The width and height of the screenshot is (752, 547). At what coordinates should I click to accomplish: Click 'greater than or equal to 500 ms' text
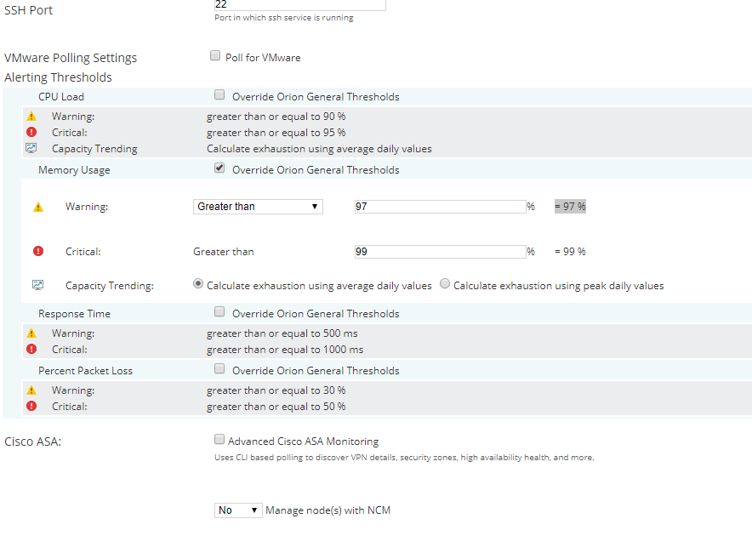click(282, 333)
